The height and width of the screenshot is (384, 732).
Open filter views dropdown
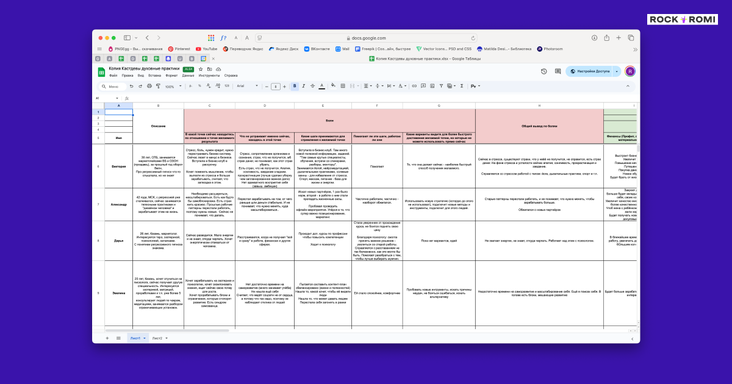(452, 86)
